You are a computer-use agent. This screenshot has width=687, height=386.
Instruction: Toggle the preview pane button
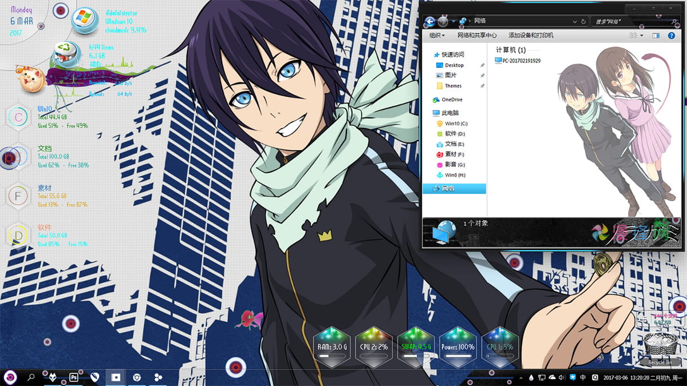pyautogui.click(x=656, y=35)
